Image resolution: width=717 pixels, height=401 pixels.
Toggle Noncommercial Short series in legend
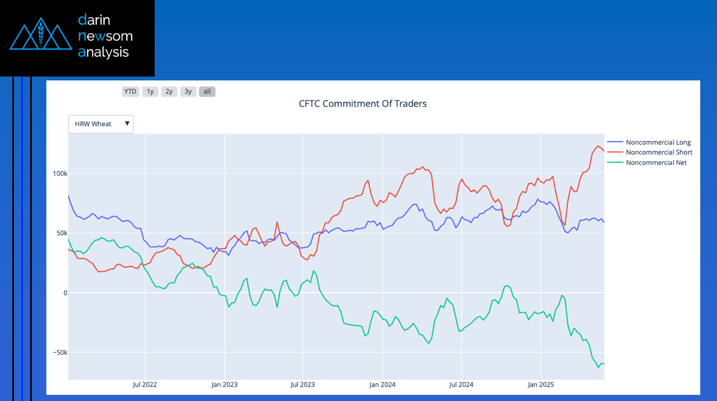659,152
